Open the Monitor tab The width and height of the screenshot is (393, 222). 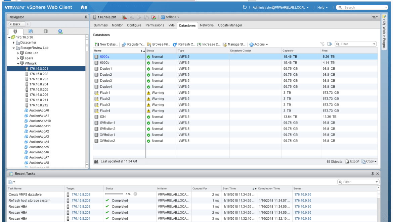click(117, 25)
